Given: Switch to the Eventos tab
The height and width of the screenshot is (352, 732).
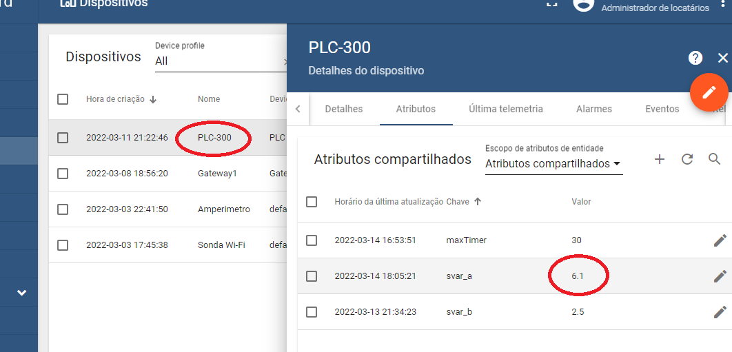Looking at the screenshot, I should 662,109.
